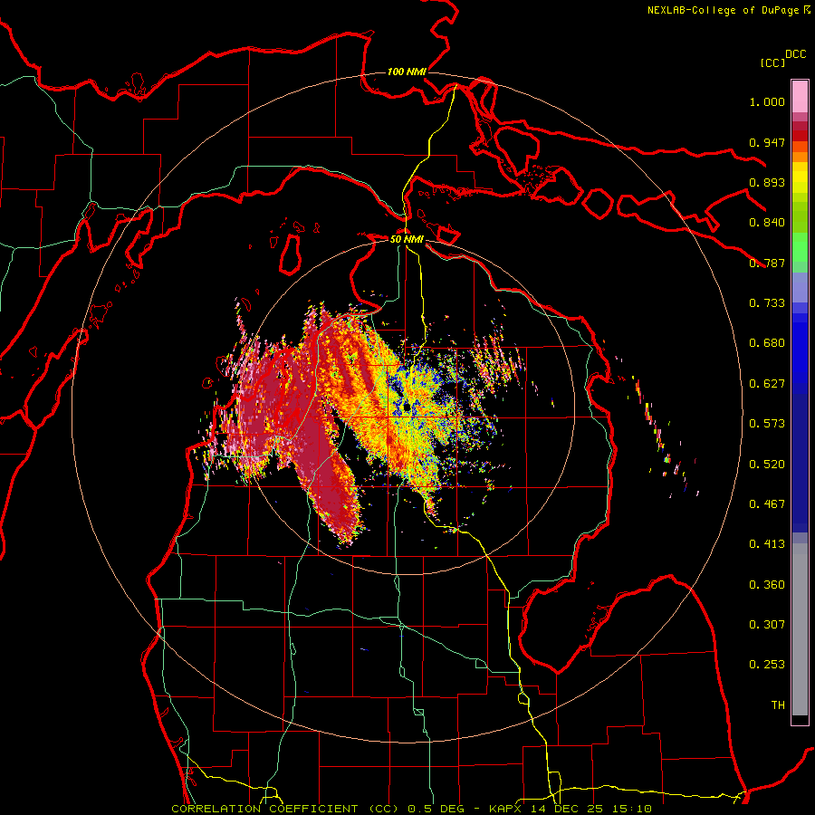The width and height of the screenshot is (815, 815).
Task: Click the 0.520 color scale value
Action: [x=767, y=465]
